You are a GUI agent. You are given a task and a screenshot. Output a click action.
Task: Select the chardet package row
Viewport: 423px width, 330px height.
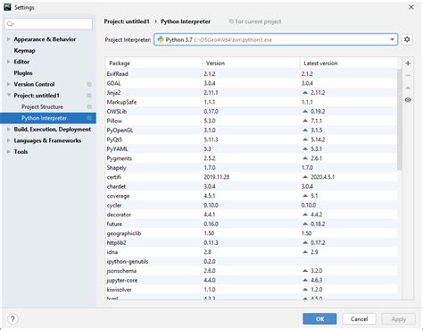pyautogui.click(x=252, y=187)
